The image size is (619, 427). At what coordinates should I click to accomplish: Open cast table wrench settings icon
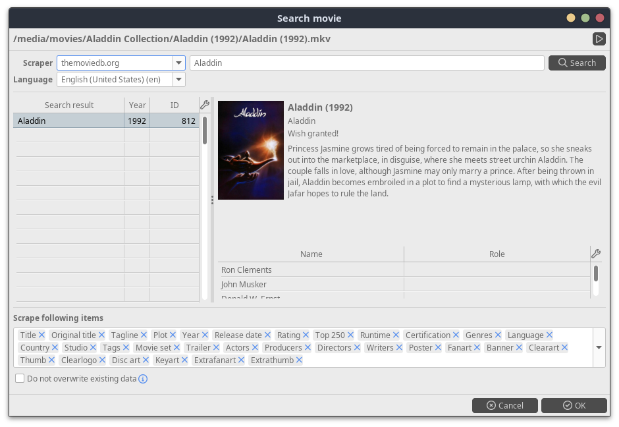click(x=596, y=254)
